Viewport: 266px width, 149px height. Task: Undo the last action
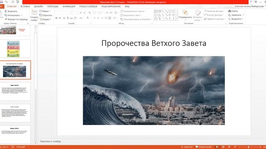(x=7, y=2)
